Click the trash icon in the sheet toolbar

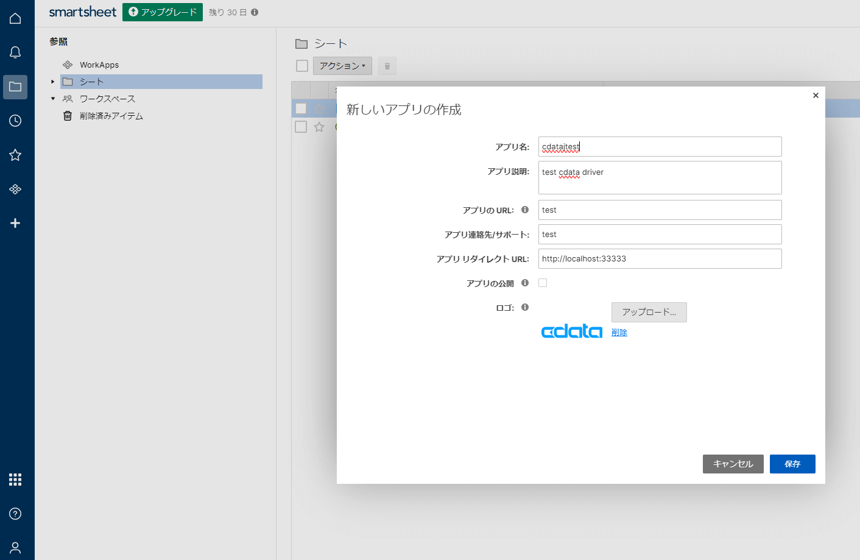pos(387,66)
